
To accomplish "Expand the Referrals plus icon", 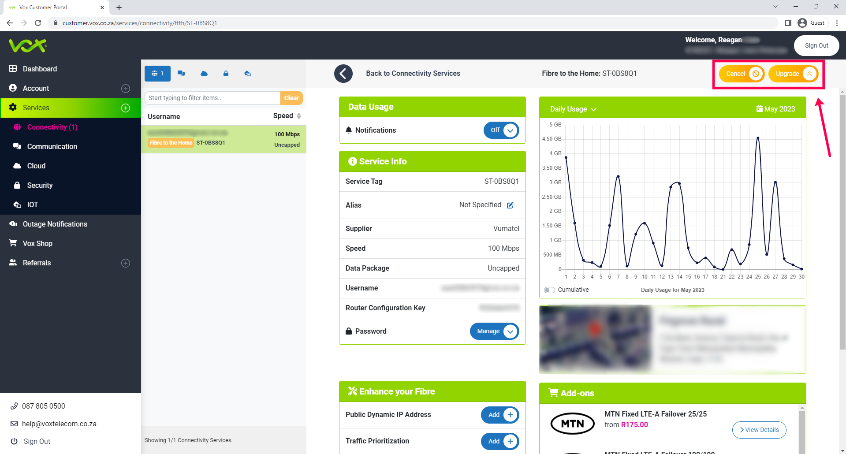I will 126,263.
